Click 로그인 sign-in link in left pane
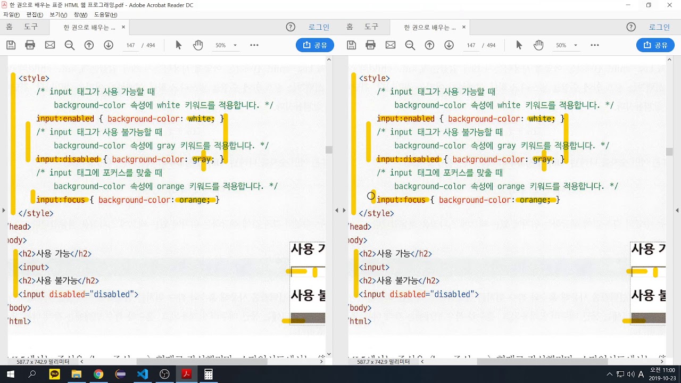 click(x=319, y=27)
